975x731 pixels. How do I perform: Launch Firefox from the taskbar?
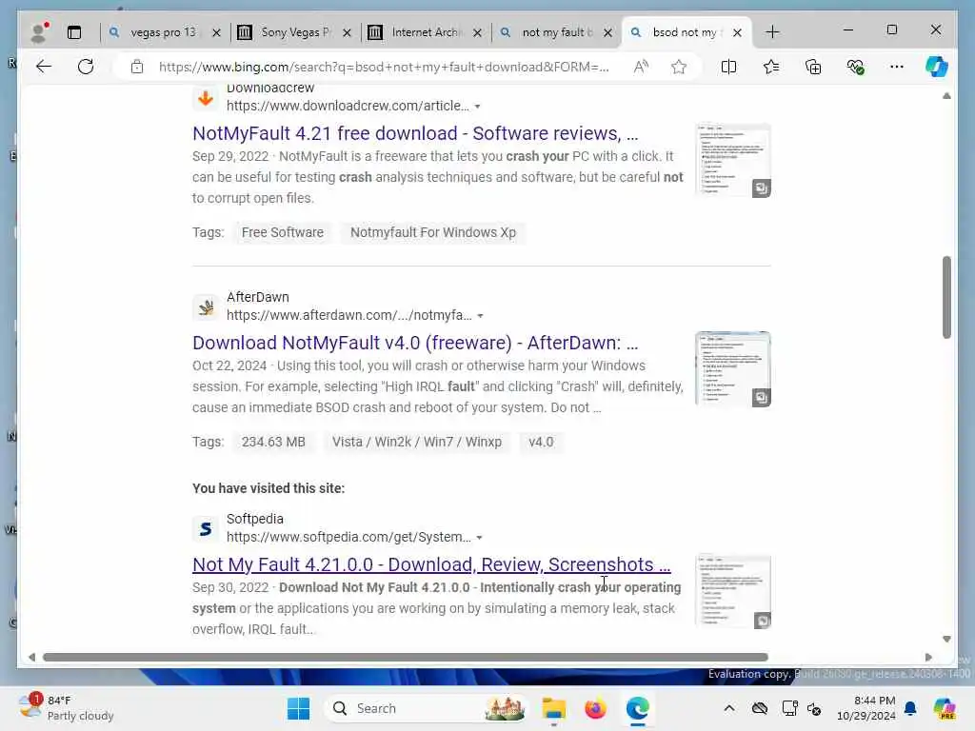pos(595,708)
